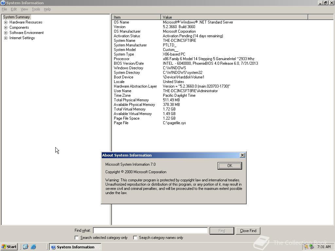Open Internet Explorer from the quick launch
Viewport: 335px width, 251px height.
coord(33,247)
